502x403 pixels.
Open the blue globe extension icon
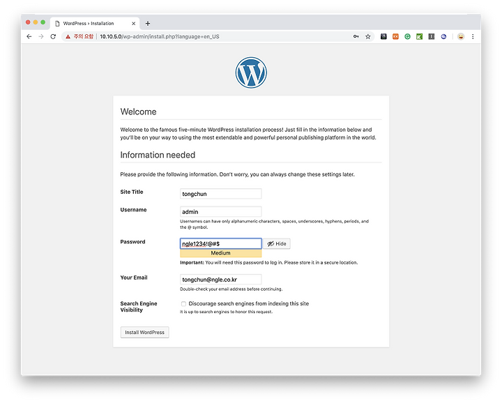pyautogui.click(x=443, y=36)
